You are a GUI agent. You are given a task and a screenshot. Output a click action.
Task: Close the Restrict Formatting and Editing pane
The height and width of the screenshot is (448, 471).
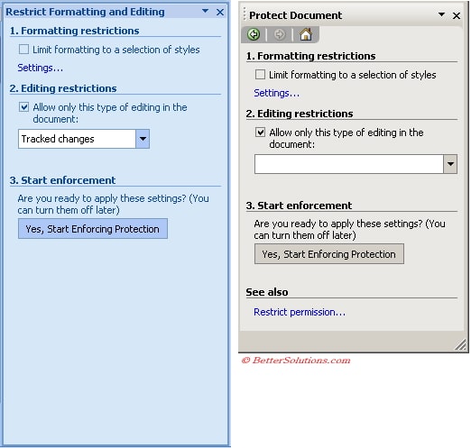point(220,13)
